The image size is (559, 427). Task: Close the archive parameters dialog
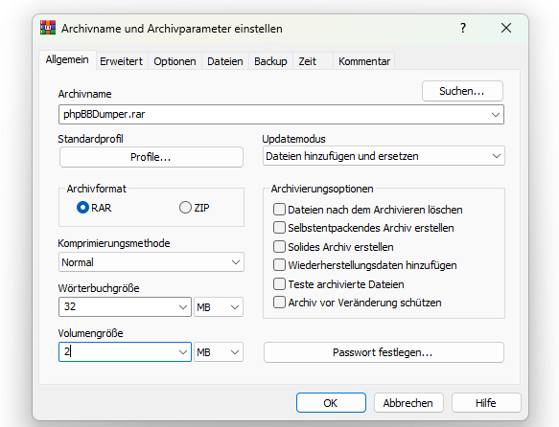click(506, 28)
